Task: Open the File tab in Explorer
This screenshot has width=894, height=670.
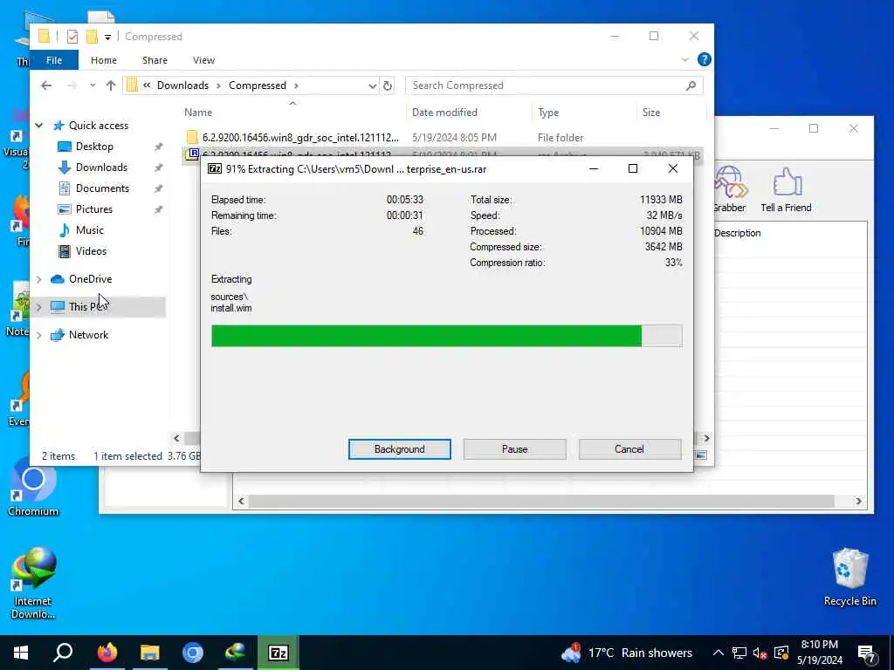Action: [x=54, y=60]
